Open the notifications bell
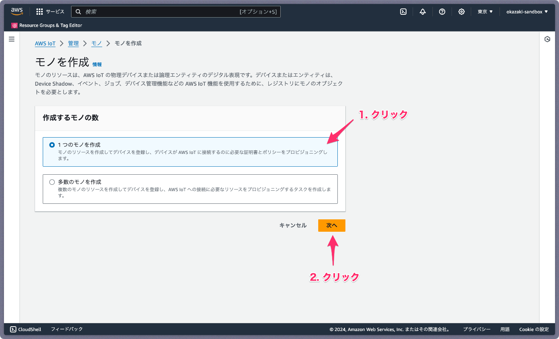This screenshot has height=339, width=559. (423, 12)
